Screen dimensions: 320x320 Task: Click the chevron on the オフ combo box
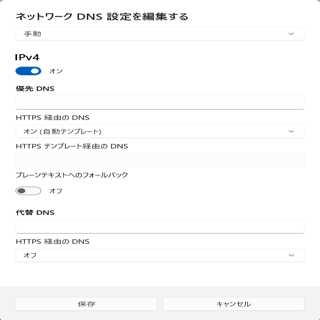(x=291, y=255)
